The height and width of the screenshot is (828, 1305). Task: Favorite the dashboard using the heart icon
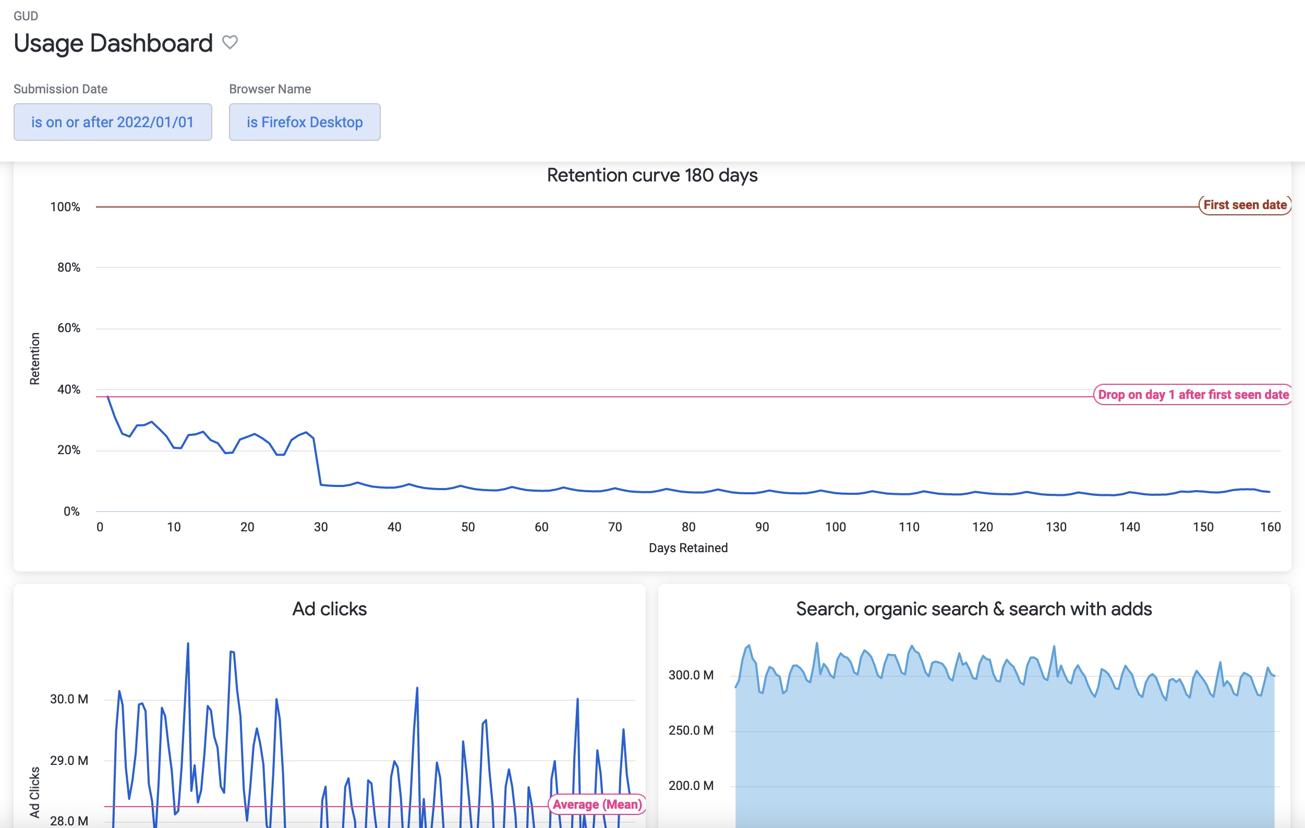[x=231, y=42]
